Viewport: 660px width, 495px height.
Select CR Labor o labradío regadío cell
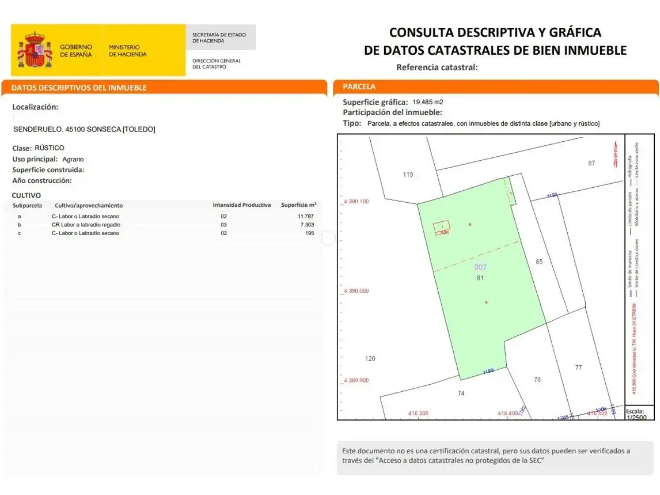click(86, 225)
